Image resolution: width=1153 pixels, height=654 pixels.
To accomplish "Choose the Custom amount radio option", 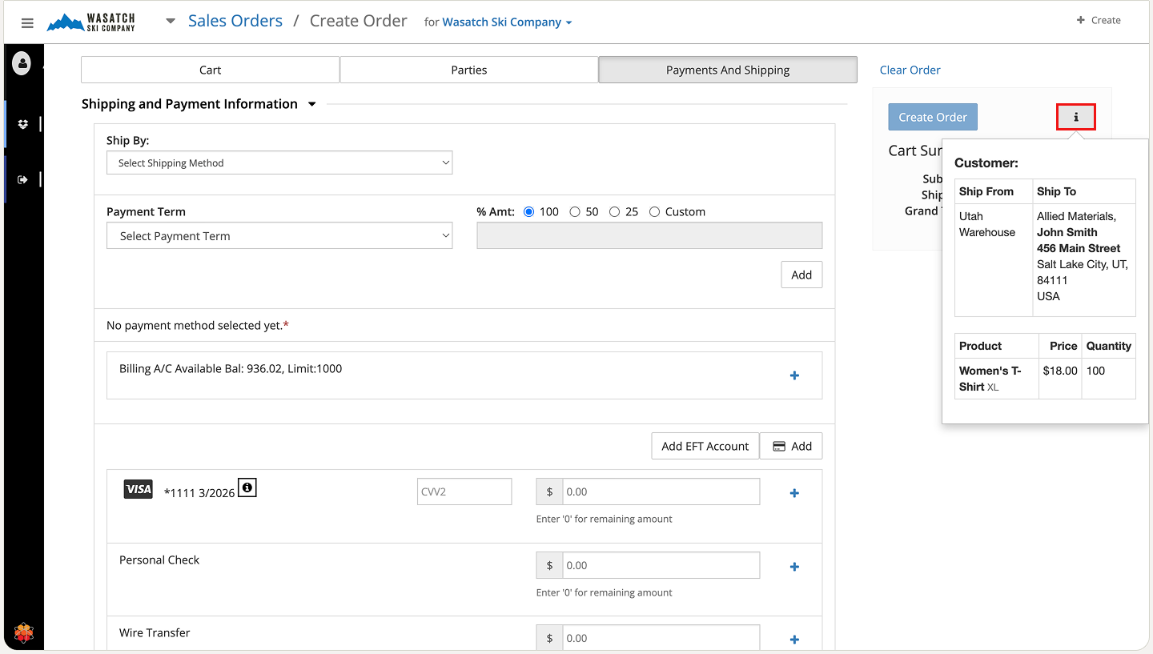I will (x=654, y=212).
